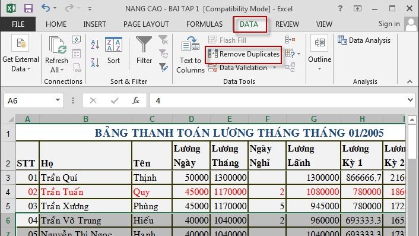Open the Name Box dropdown arrow
419x236 pixels.
coord(58,100)
